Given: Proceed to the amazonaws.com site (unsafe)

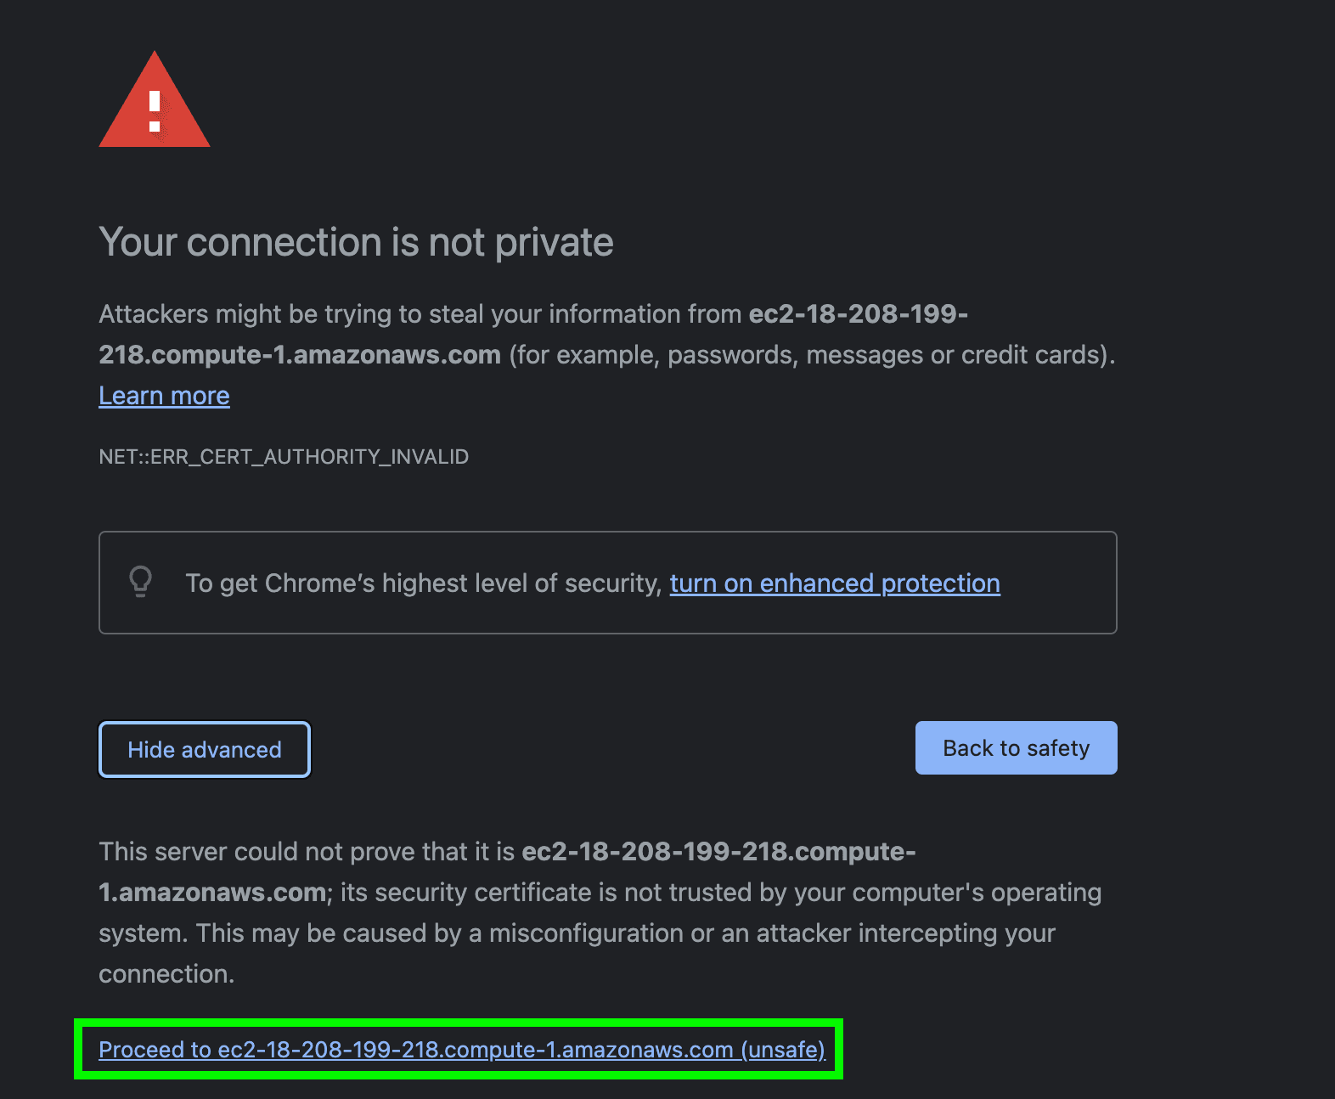Looking at the screenshot, I should [x=462, y=1050].
